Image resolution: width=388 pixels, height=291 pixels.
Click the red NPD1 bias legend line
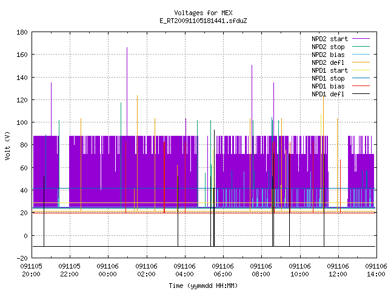(x=361, y=86)
